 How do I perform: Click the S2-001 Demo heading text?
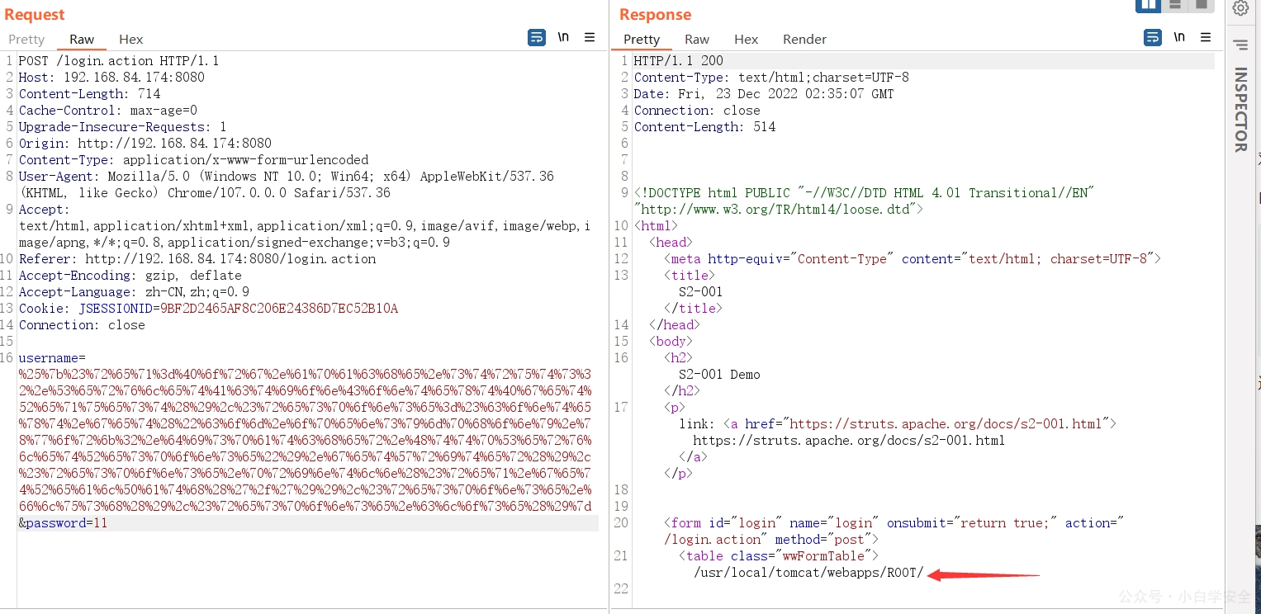coord(719,374)
